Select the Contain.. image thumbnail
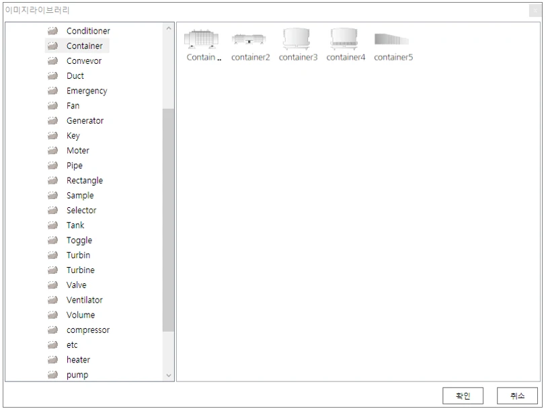This screenshot has width=546, height=411. click(202, 39)
